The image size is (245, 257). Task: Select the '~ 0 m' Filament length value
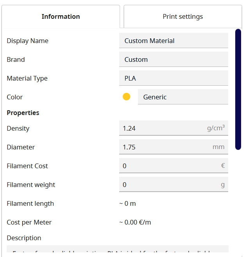[127, 203]
